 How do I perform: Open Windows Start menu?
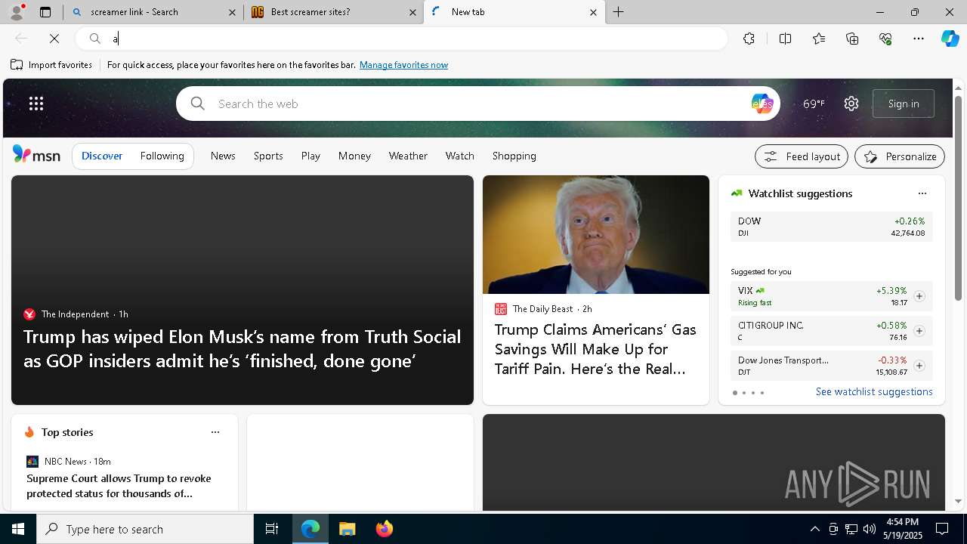pyautogui.click(x=18, y=529)
